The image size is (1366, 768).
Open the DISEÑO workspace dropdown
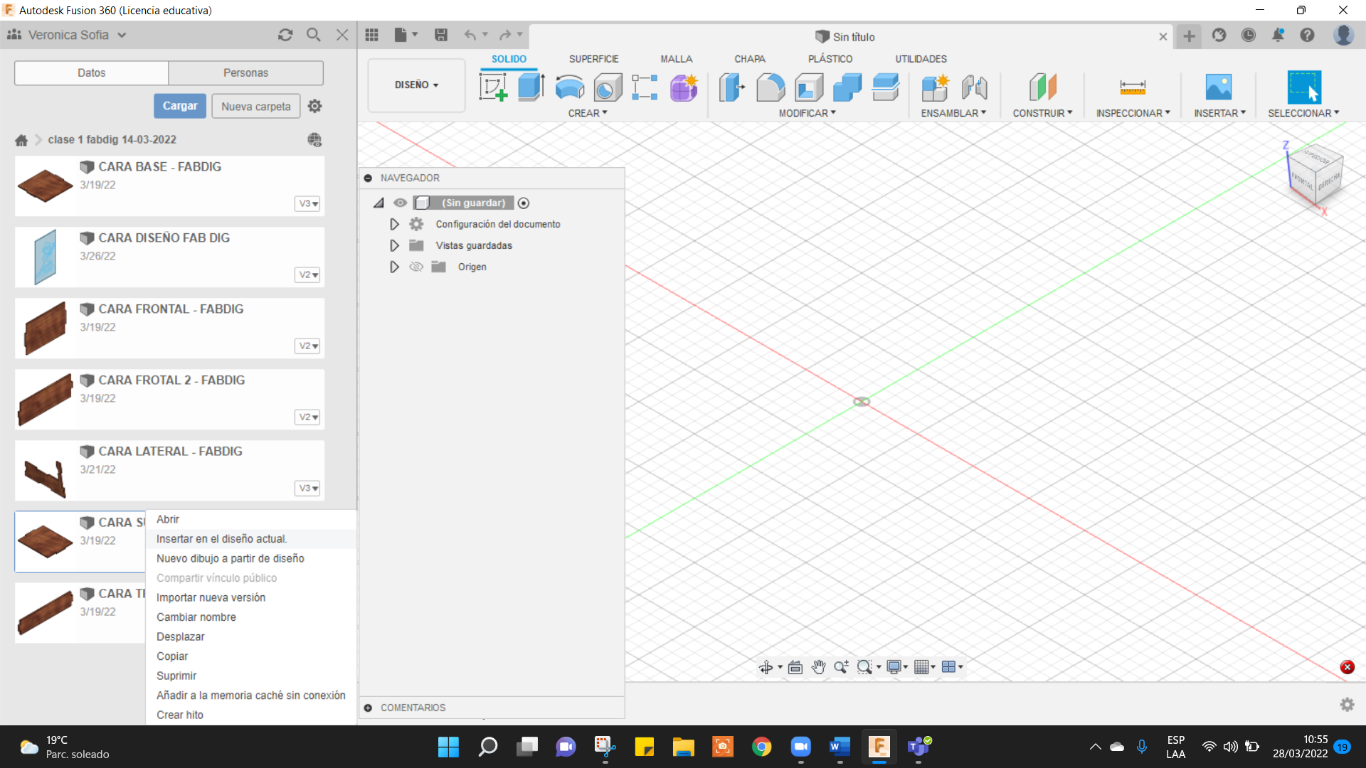pyautogui.click(x=416, y=85)
